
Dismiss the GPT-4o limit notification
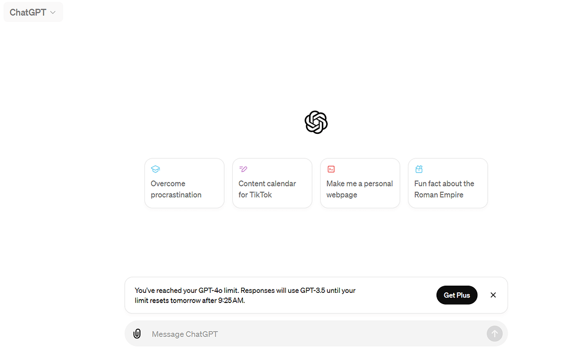tap(493, 295)
